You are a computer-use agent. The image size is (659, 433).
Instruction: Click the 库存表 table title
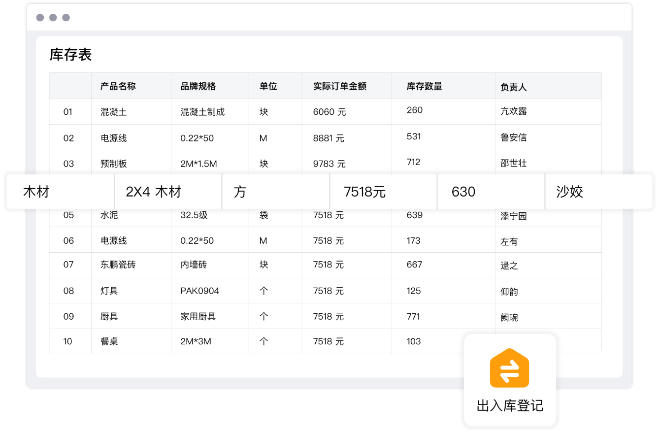(x=70, y=55)
